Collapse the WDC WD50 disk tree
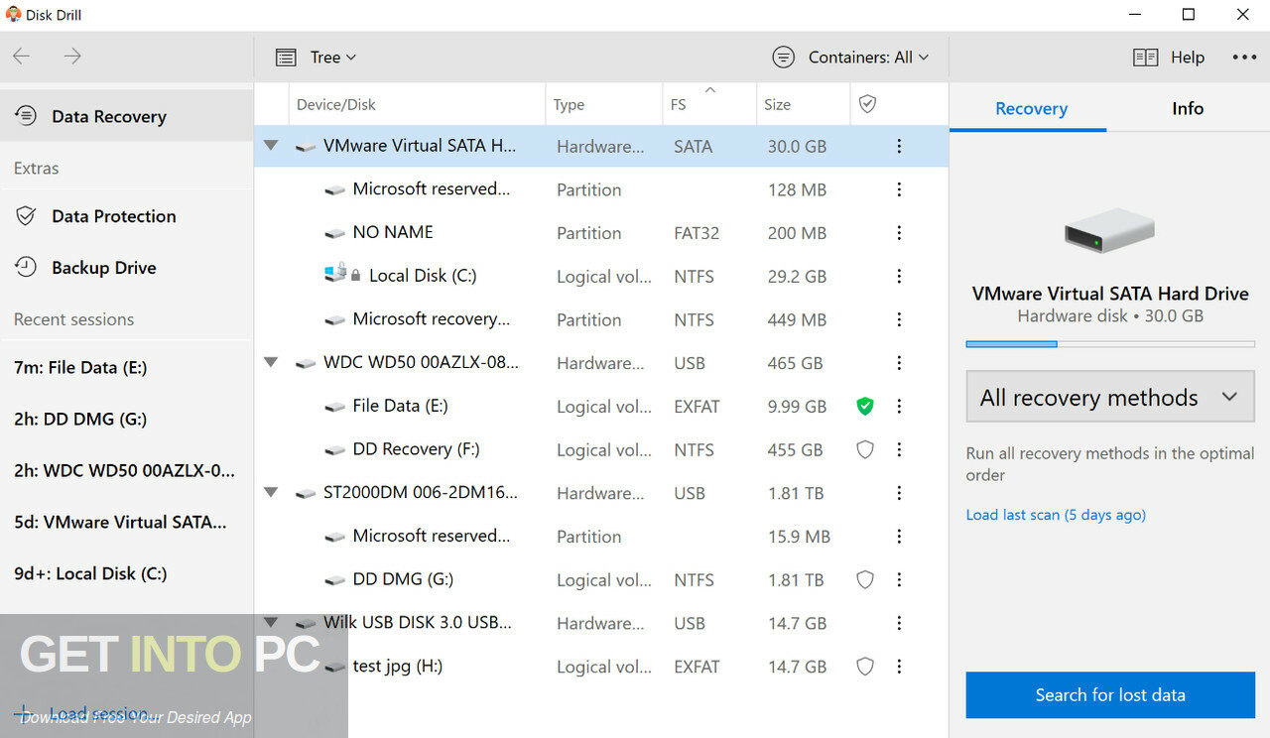Screen dimensions: 1270x738 [x=271, y=362]
